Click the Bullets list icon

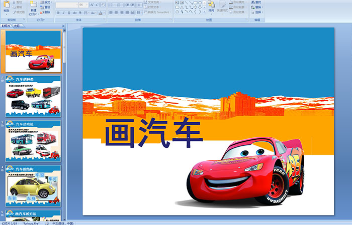pyautogui.click(x=112, y=5)
